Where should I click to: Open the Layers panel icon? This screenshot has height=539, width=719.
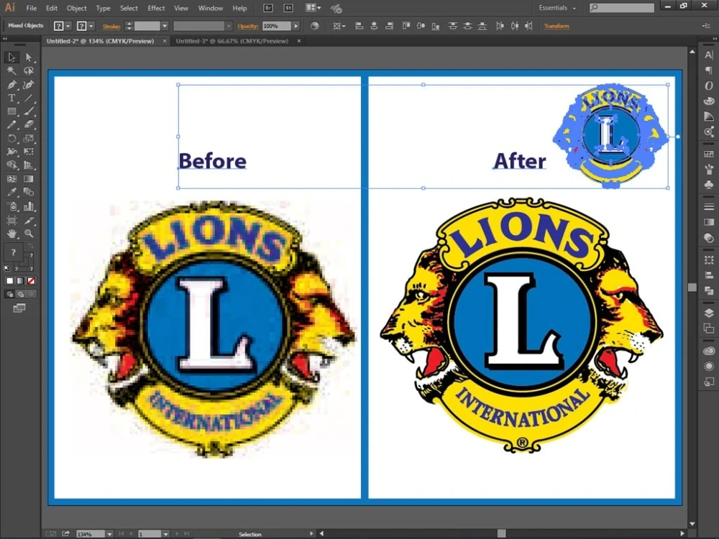pos(709,313)
